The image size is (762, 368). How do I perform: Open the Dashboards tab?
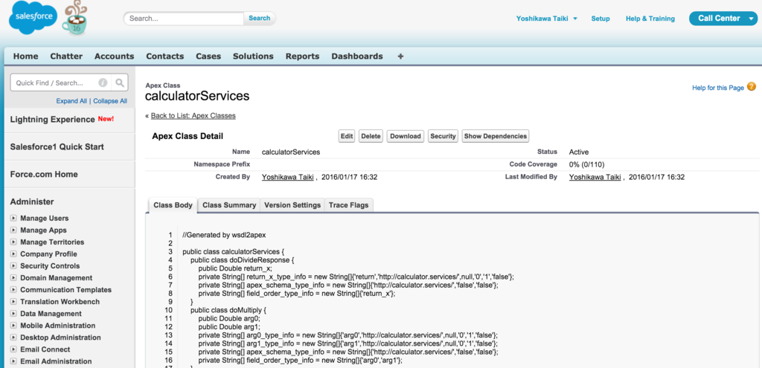point(357,57)
